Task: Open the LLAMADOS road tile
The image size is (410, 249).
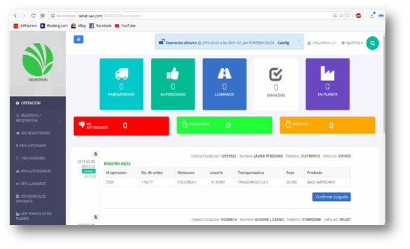Action: (x=224, y=84)
